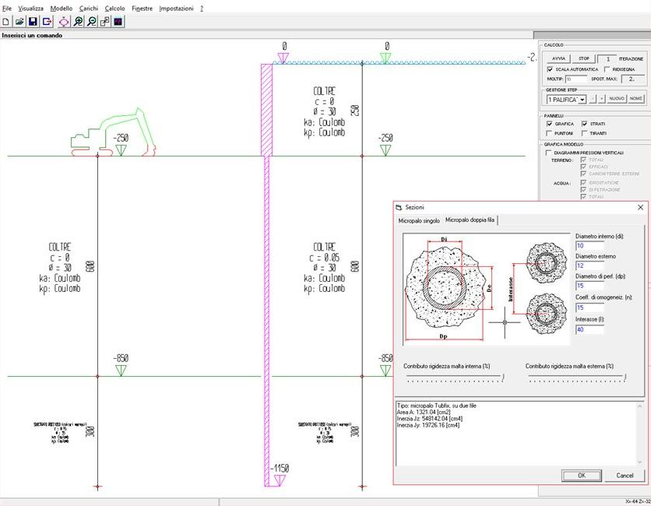Viewport: 651px width, 506px height.
Task: Click the Open folder toolbar icon
Action: 19,22
